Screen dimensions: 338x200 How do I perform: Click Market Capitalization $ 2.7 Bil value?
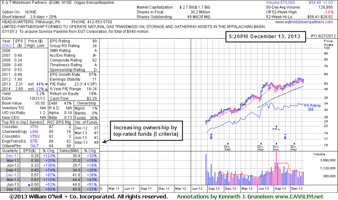coord(195,7)
